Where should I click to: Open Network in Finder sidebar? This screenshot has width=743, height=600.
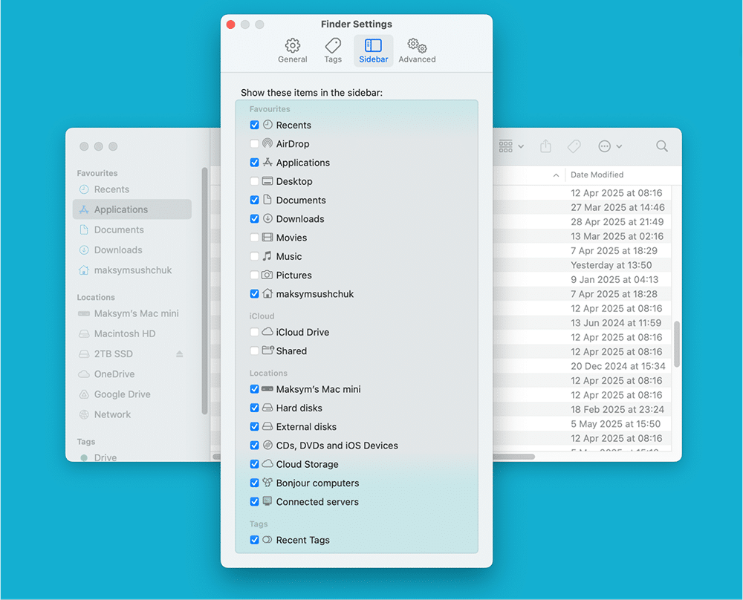(x=132, y=414)
